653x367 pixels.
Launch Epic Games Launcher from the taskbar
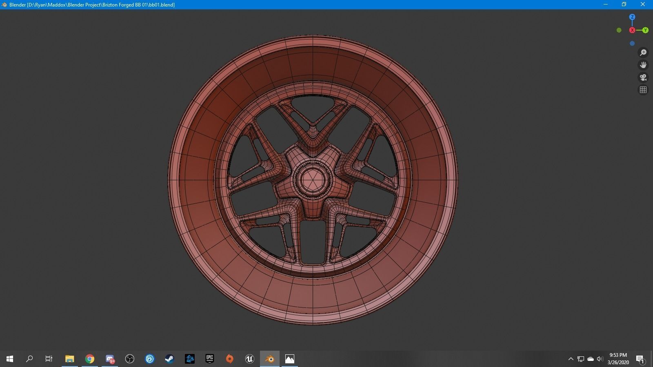[210, 359]
